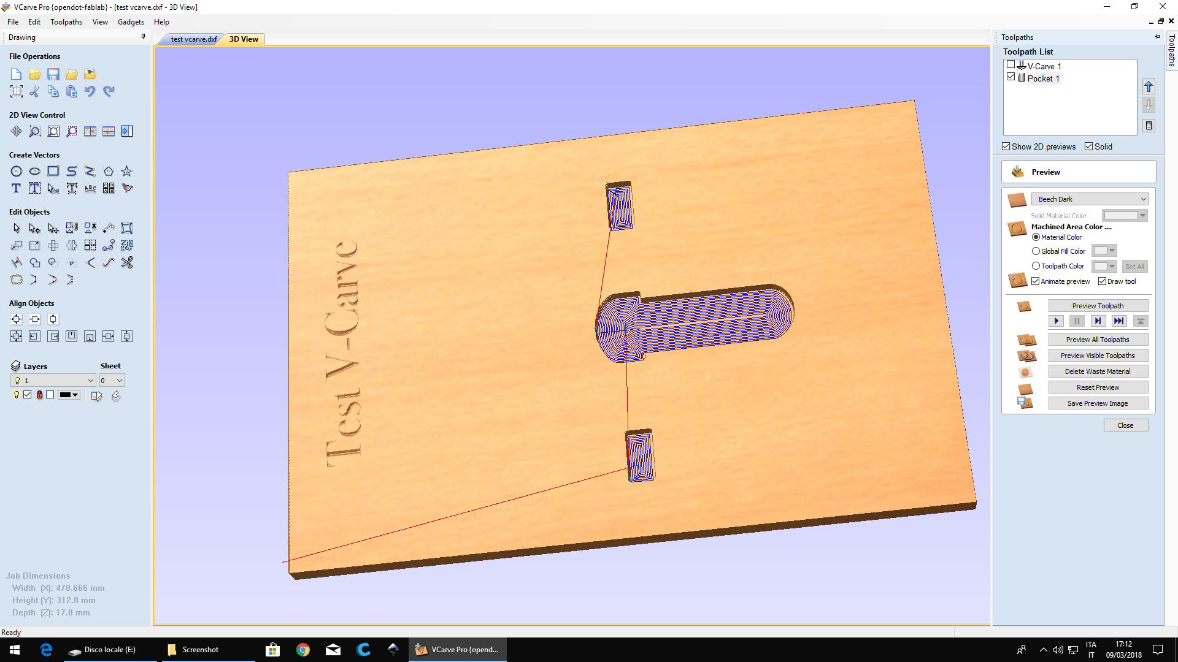The width and height of the screenshot is (1178, 662).
Task: Open the Toolpath Color picker dropdown
Action: pyautogui.click(x=1104, y=266)
